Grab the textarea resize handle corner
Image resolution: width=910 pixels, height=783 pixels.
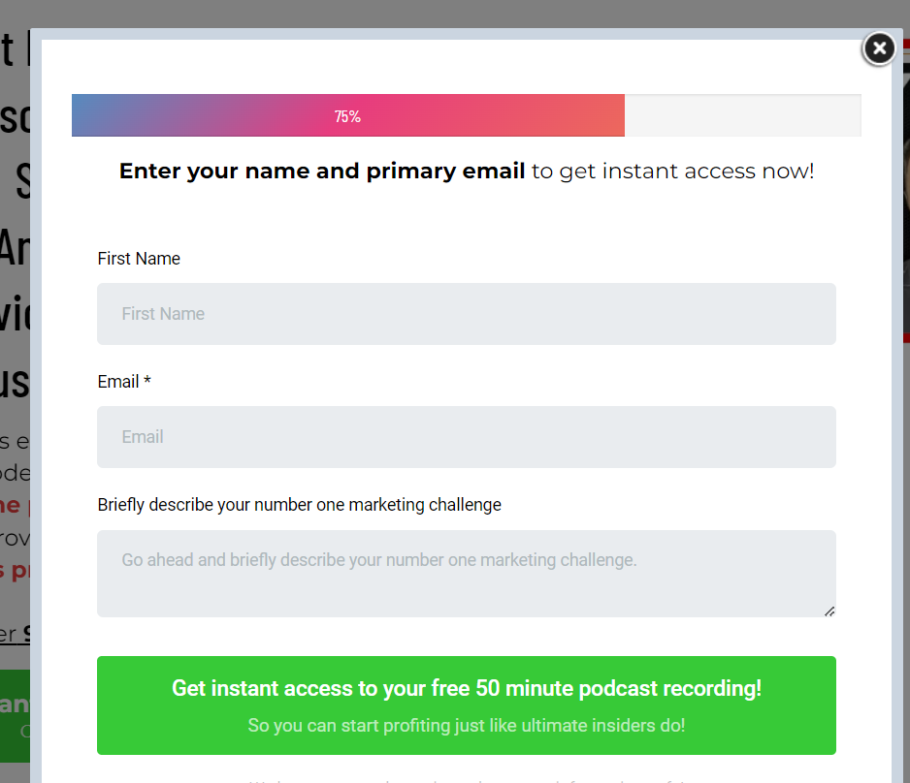tap(829, 611)
